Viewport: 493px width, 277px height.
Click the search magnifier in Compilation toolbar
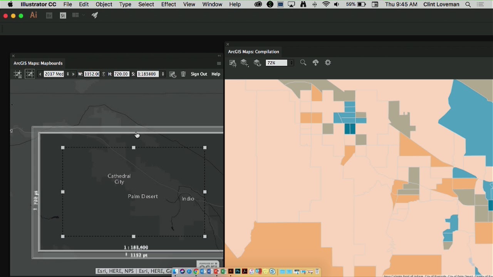click(303, 63)
